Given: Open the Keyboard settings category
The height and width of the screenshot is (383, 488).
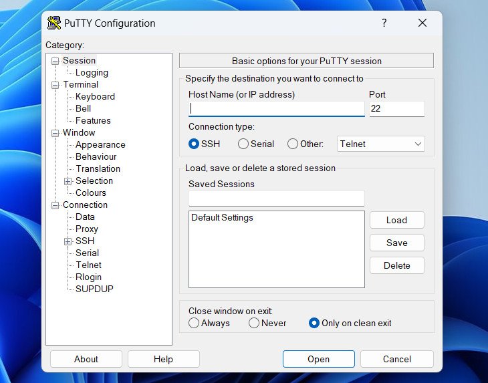Looking at the screenshot, I should pos(95,96).
